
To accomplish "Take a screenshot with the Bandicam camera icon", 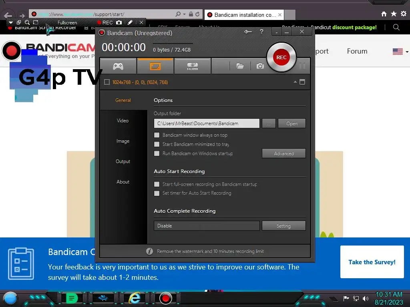I will [x=260, y=66].
